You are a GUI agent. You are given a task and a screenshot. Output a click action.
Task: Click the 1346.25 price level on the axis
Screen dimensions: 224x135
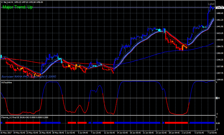click(x=220, y=60)
